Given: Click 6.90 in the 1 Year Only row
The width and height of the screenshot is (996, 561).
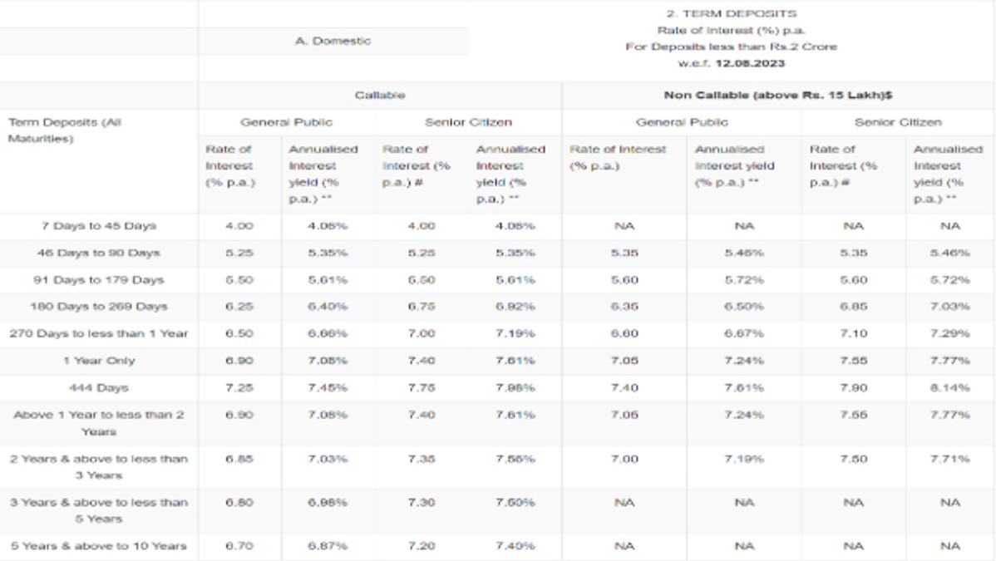Looking at the screenshot, I should (x=239, y=360).
